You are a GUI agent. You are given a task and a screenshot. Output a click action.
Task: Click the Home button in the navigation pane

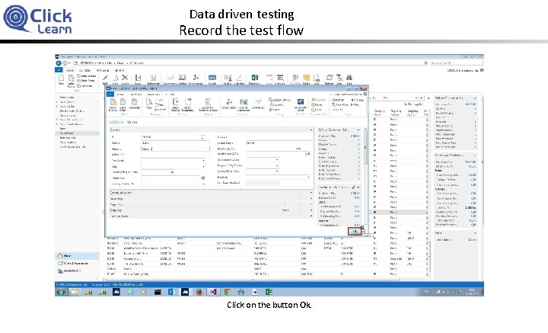point(77,256)
